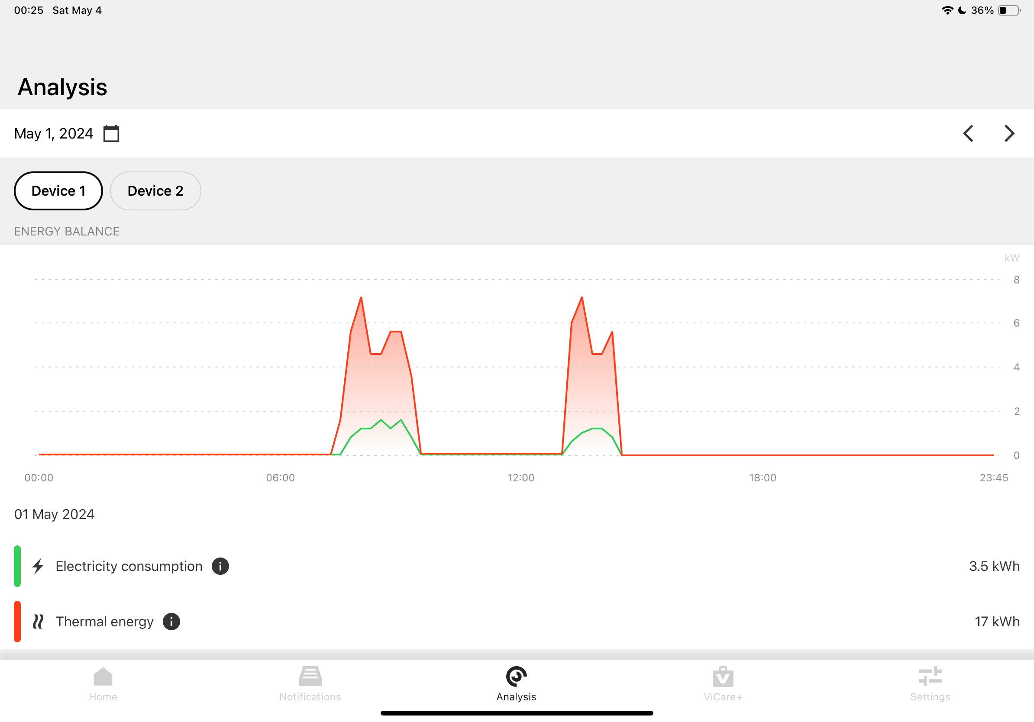Click the 00:00 axis label

tap(39, 478)
